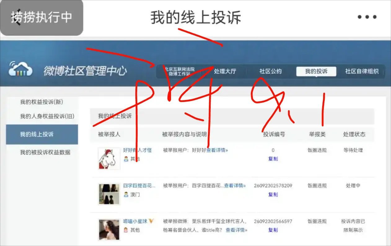This screenshot has height=246, width=391.
Task: Open the 社区公约 nav tab
Action: coord(270,71)
